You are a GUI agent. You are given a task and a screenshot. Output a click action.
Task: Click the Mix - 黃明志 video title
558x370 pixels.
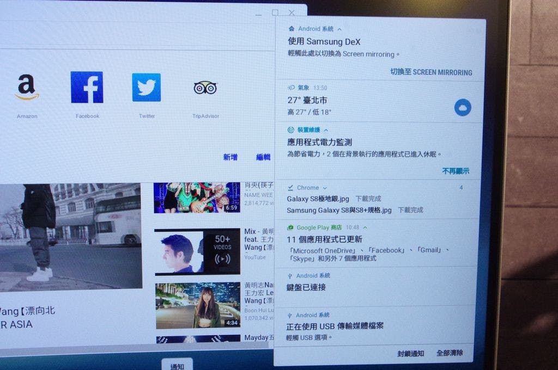259,239
